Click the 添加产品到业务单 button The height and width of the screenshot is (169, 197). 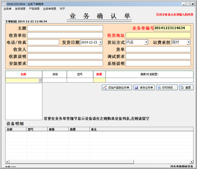click(x=117, y=88)
